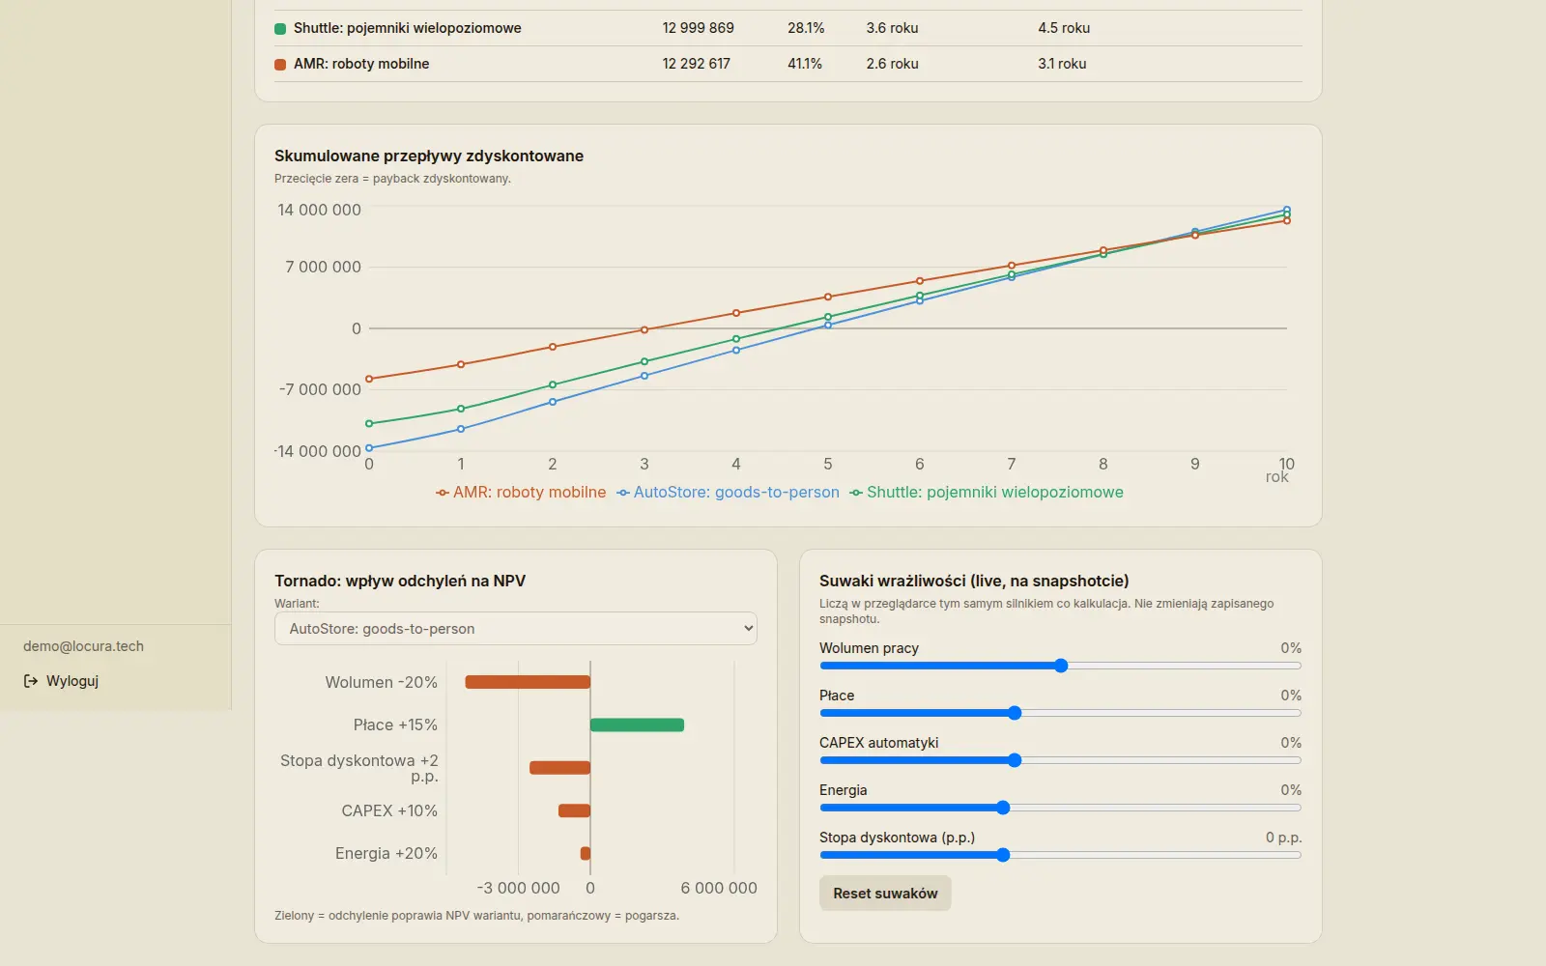Image resolution: width=1546 pixels, height=966 pixels.
Task: Click the orange CAPEX +10% tornado bar
Action: pos(574,810)
